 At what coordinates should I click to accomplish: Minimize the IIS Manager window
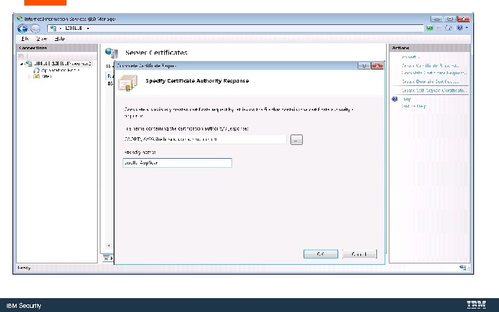point(437,19)
